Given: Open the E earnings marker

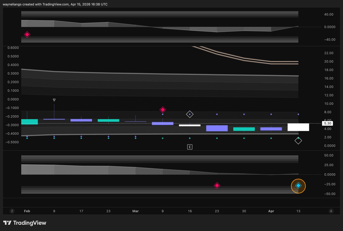Looking at the screenshot, I should pos(190,147).
